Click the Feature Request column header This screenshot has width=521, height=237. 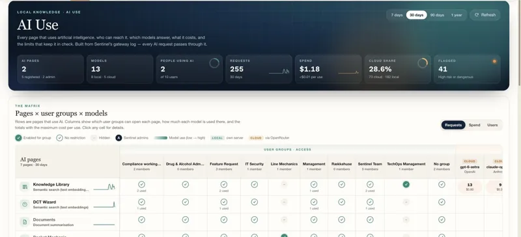coord(224,166)
